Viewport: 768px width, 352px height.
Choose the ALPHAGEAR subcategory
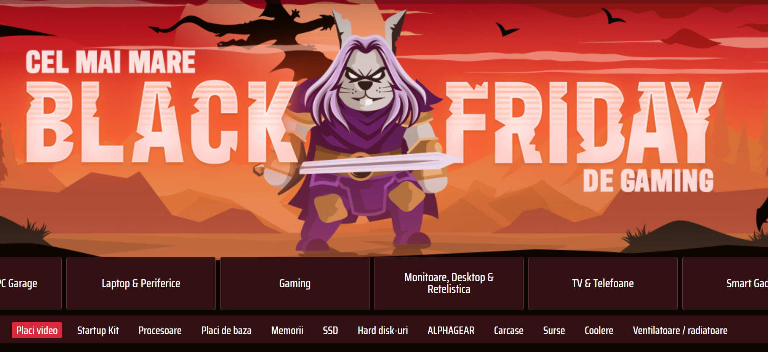451,330
